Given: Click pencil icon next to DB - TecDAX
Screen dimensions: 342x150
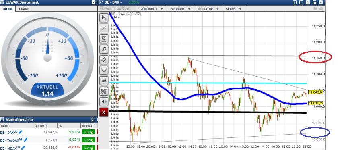Looking at the screenshot, I should point(25,140).
